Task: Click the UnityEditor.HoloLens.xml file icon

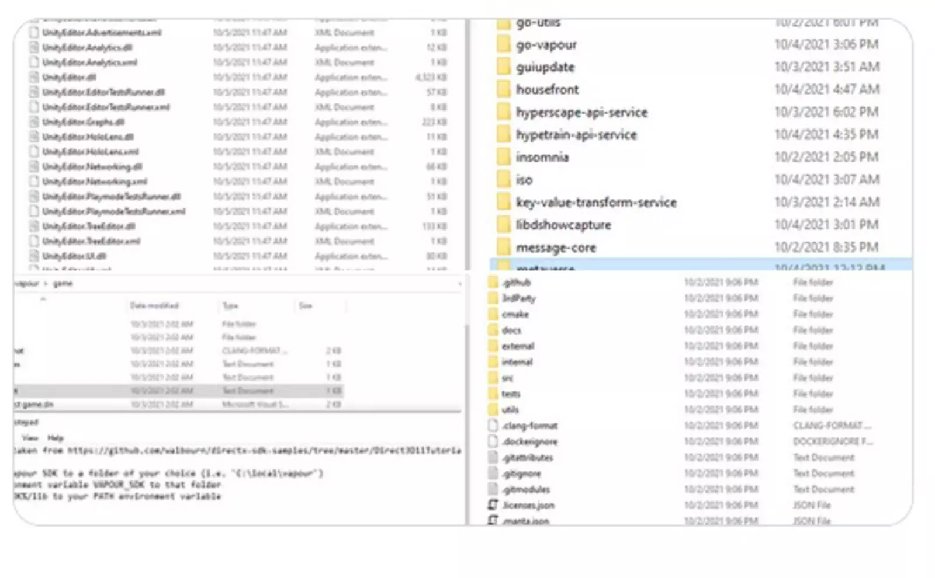Action: tap(34, 152)
